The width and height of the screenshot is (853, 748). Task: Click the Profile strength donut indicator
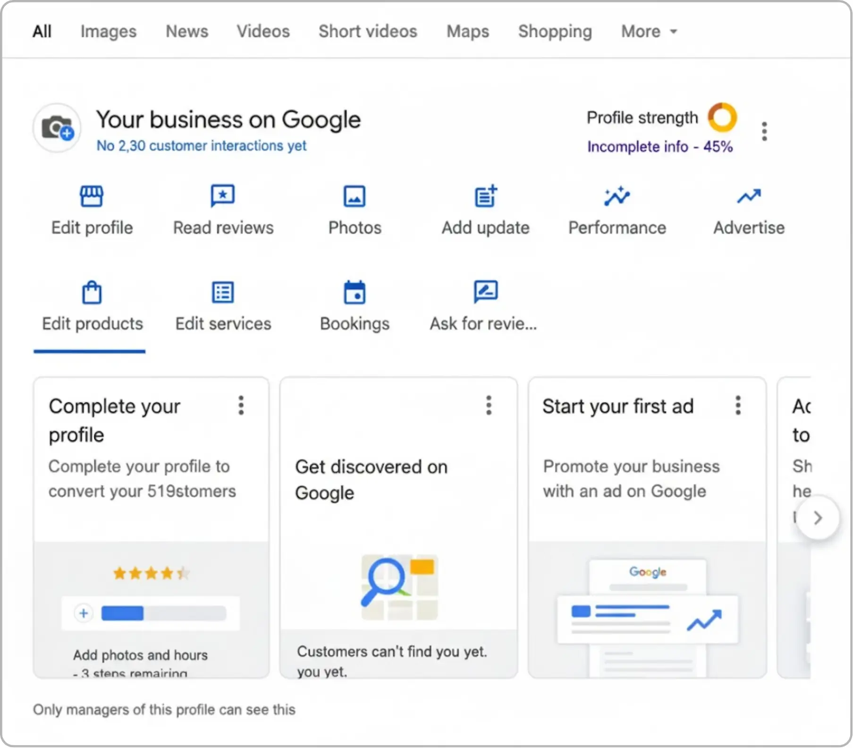[722, 118]
